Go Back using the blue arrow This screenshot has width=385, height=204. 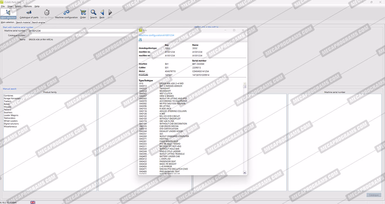click(x=102, y=14)
